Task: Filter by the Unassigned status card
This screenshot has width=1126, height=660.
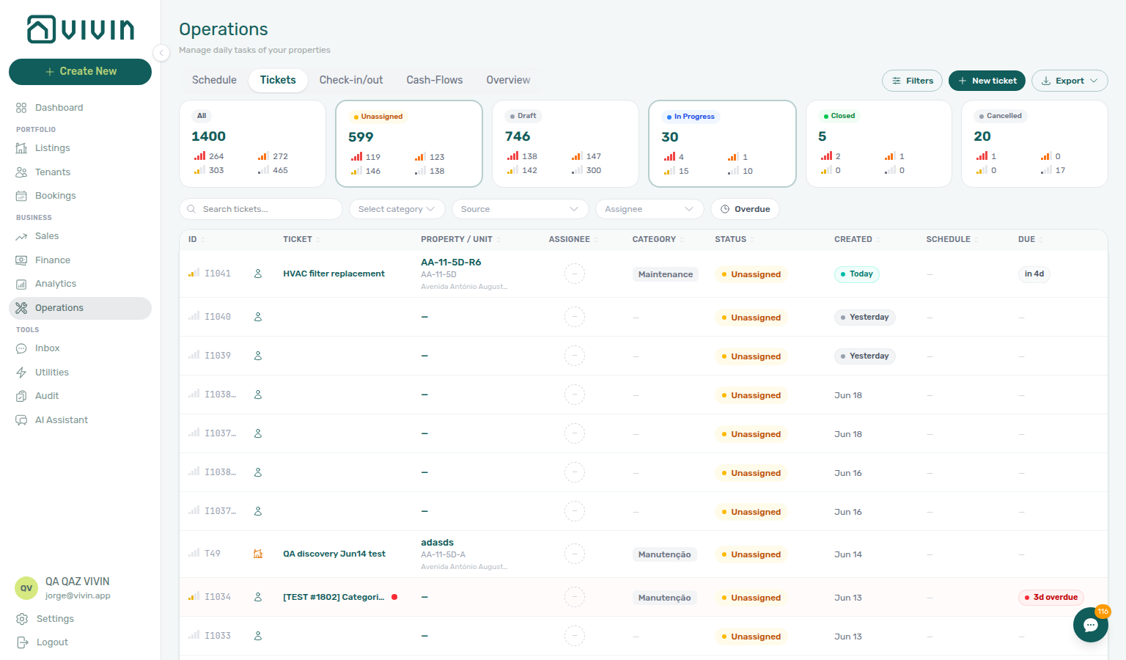Action: (x=409, y=144)
